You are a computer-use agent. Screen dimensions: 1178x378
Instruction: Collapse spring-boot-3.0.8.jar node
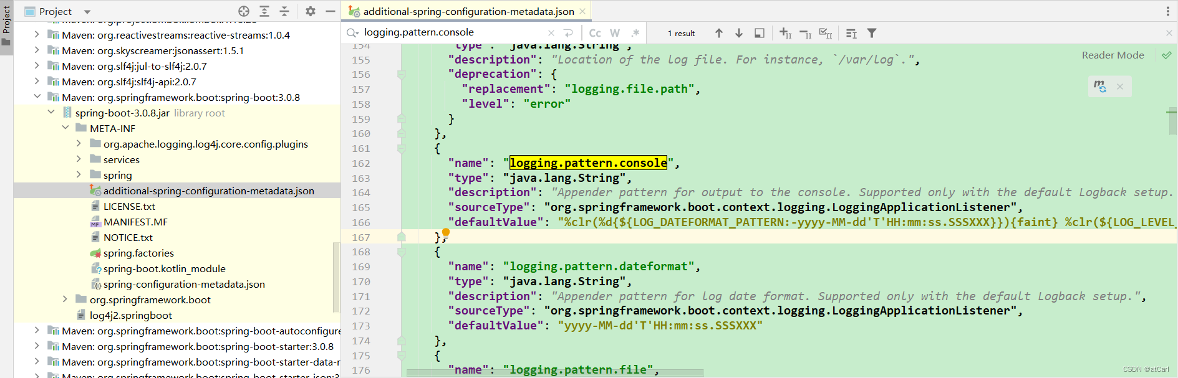(x=51, y=113)
